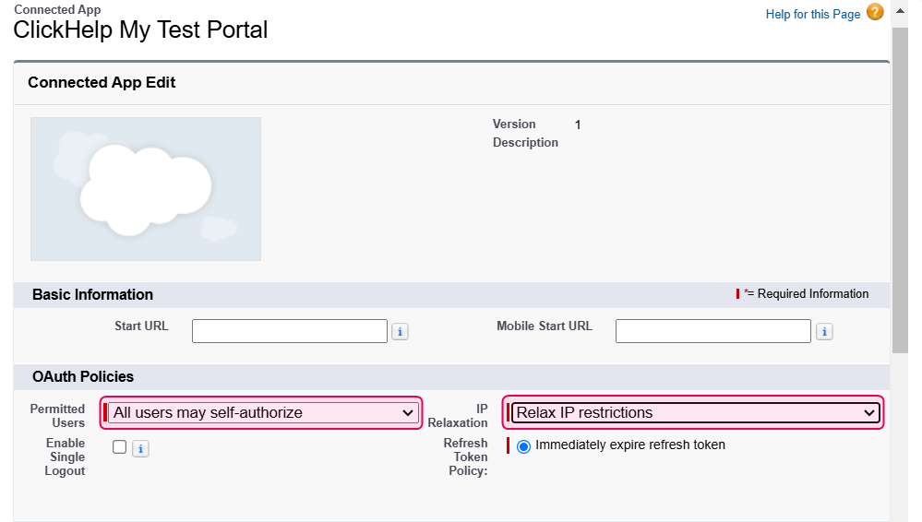Viewport: 922px width, 522px height.
Task: Open the IP Relaxation dropdown
Action: 696,412
